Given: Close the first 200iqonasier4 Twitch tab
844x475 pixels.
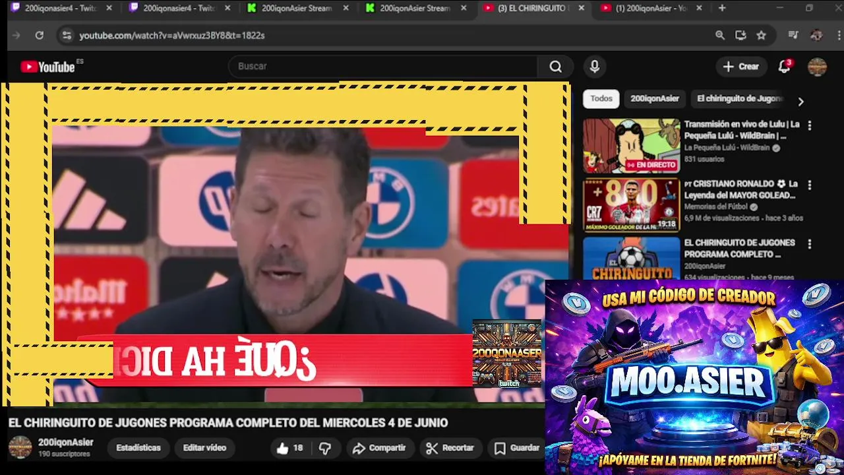Looking at the screenshot, I should click(x=109, y=8).
